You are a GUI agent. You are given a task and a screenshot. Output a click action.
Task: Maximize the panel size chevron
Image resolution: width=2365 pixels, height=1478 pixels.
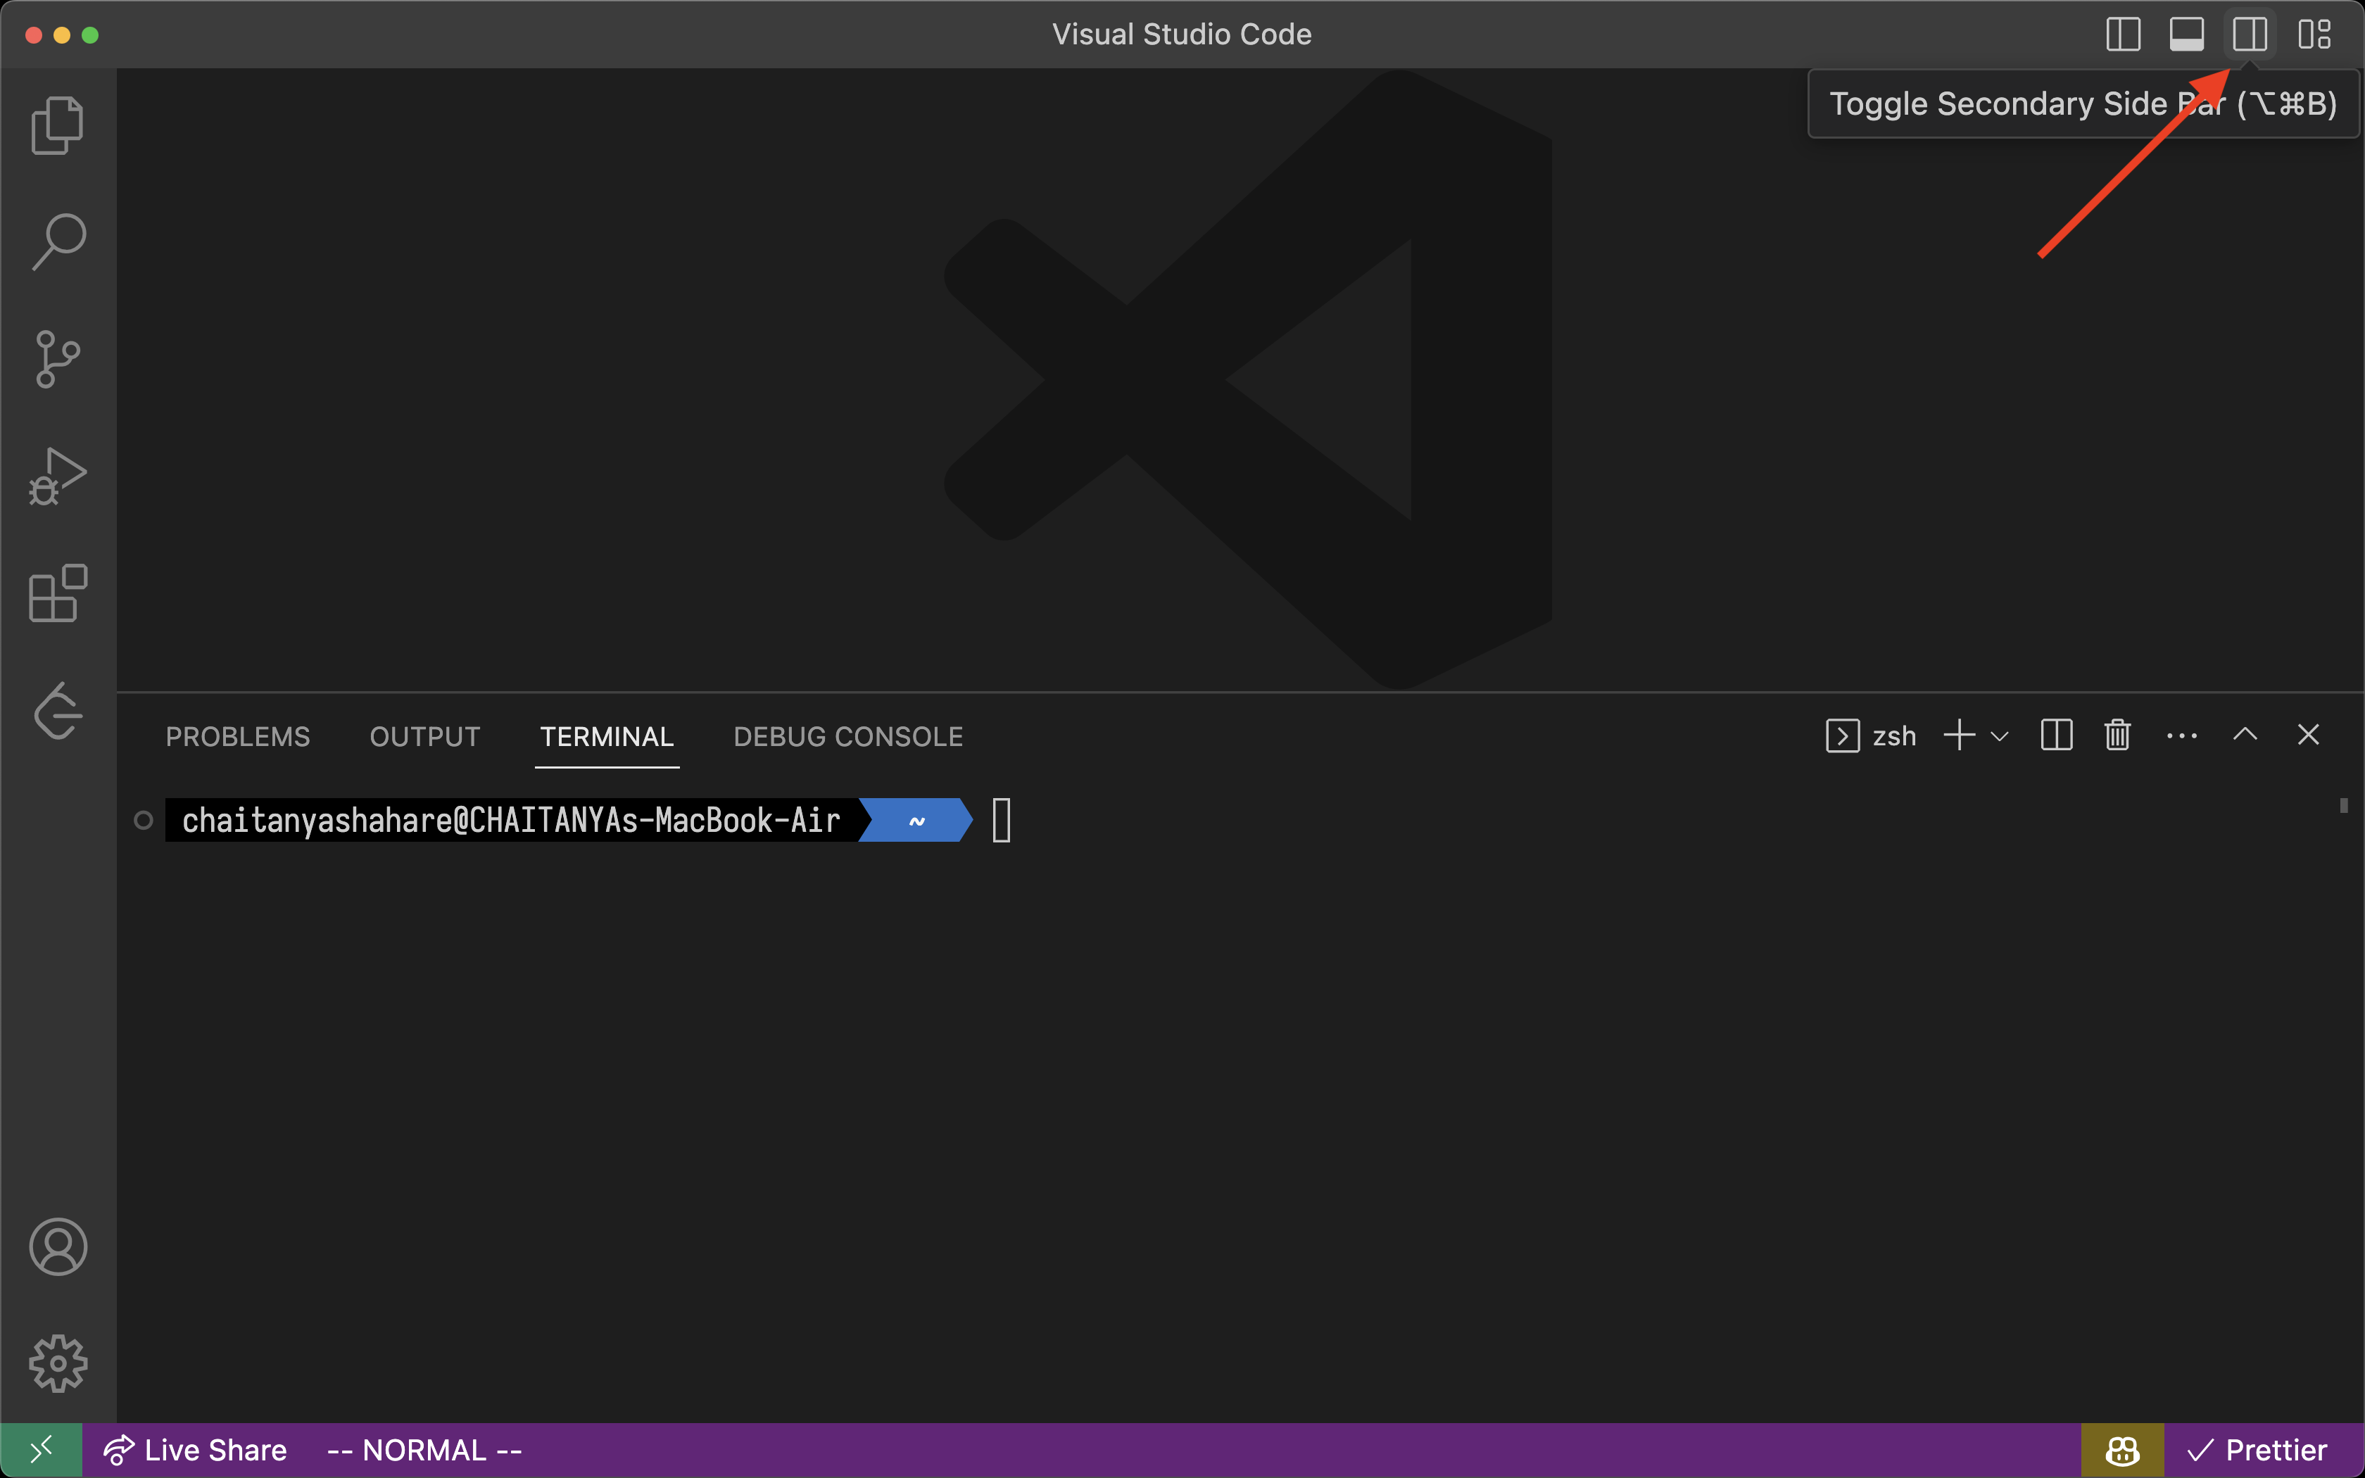tap(2245, 734)
